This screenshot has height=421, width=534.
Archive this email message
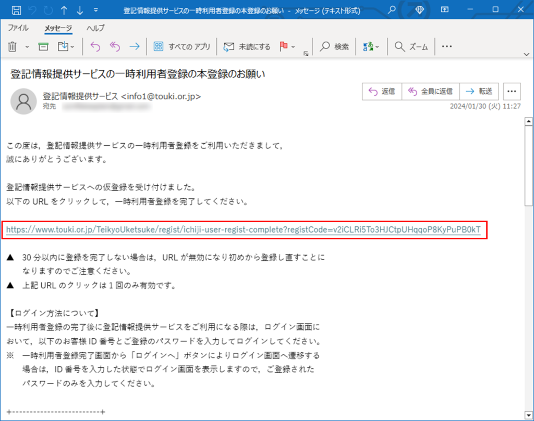(43, 47)
